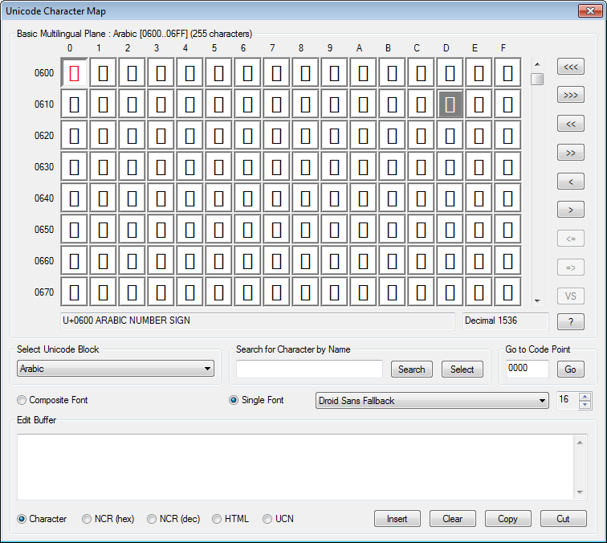
Task: Click the Go to Code Point field
Action: tap(528, 369)
